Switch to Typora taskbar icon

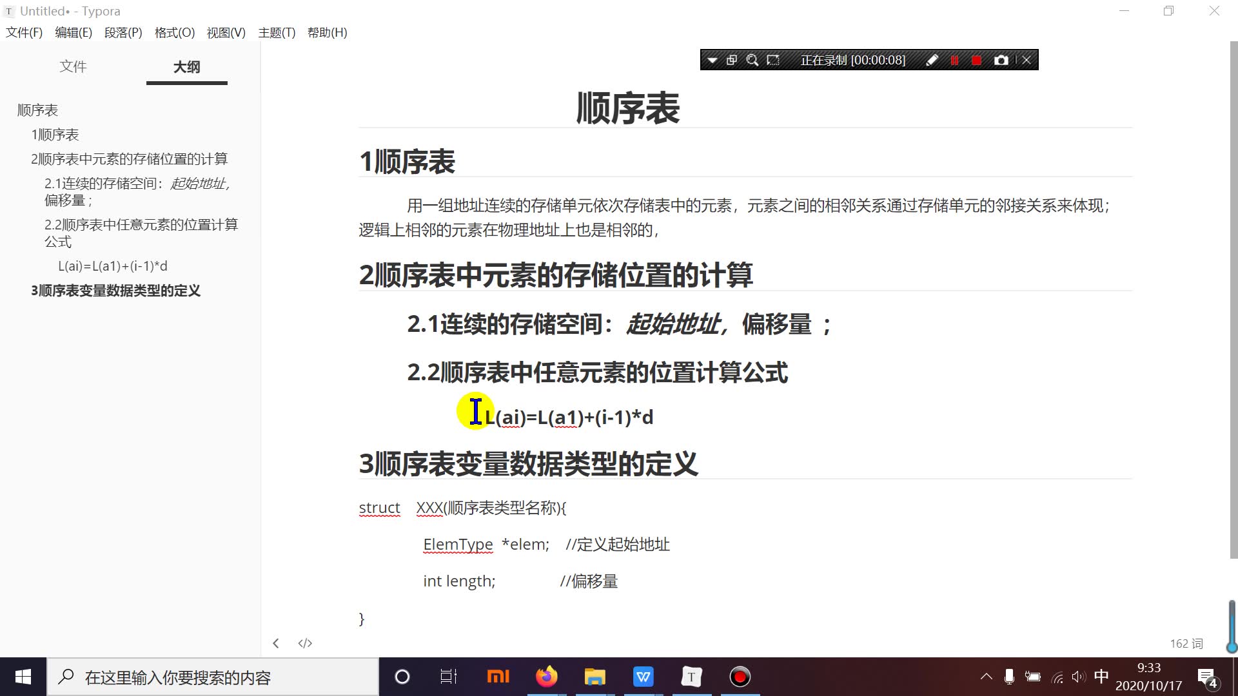[691, 677]
